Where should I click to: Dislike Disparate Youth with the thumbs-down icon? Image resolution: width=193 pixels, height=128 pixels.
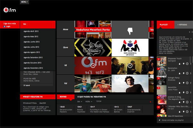(184, 64)
